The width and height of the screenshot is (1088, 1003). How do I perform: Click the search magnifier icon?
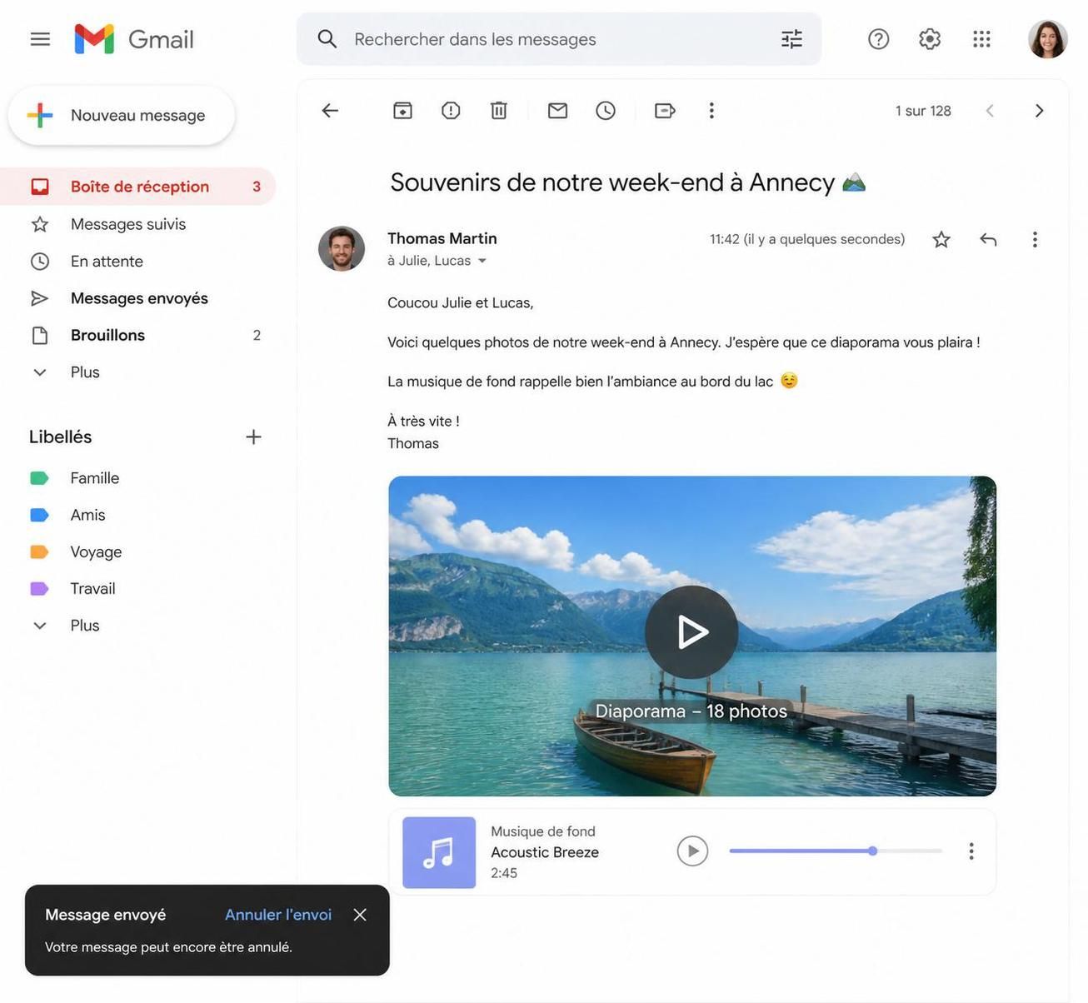point(327,39)
